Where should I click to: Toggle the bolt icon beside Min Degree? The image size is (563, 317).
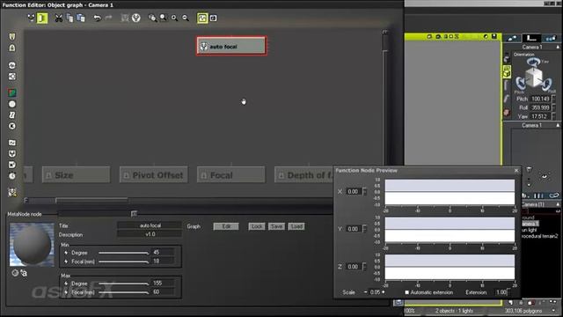tap(66, 253)
